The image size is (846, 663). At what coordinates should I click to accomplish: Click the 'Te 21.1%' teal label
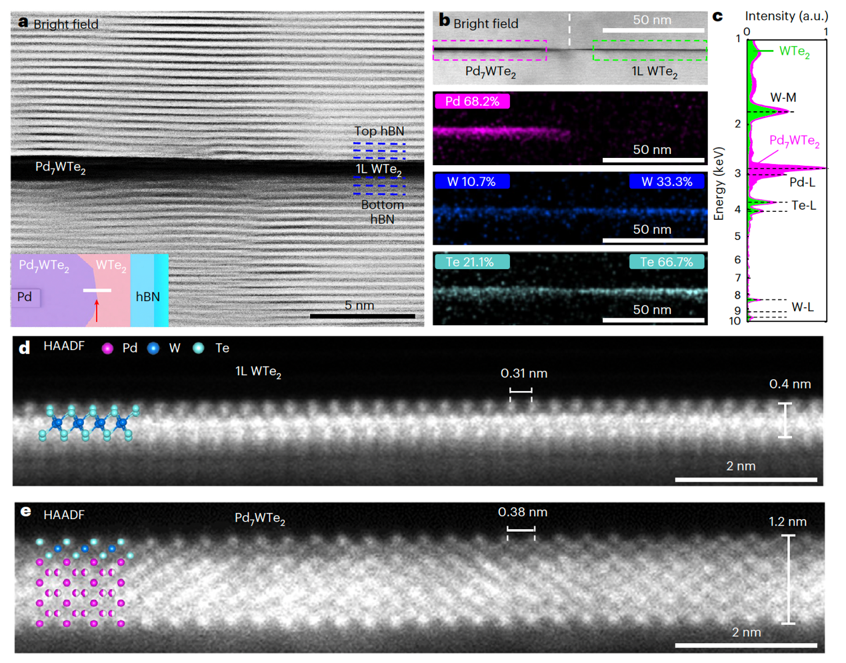click(x=471, y=262)
